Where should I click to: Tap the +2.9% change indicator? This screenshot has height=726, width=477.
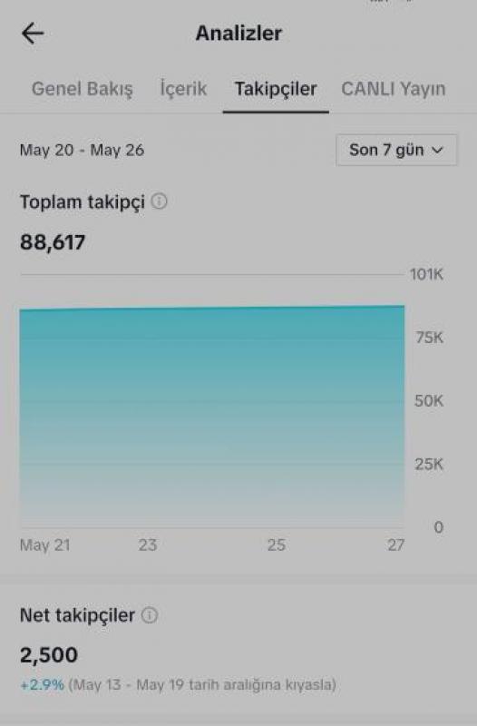42,685
